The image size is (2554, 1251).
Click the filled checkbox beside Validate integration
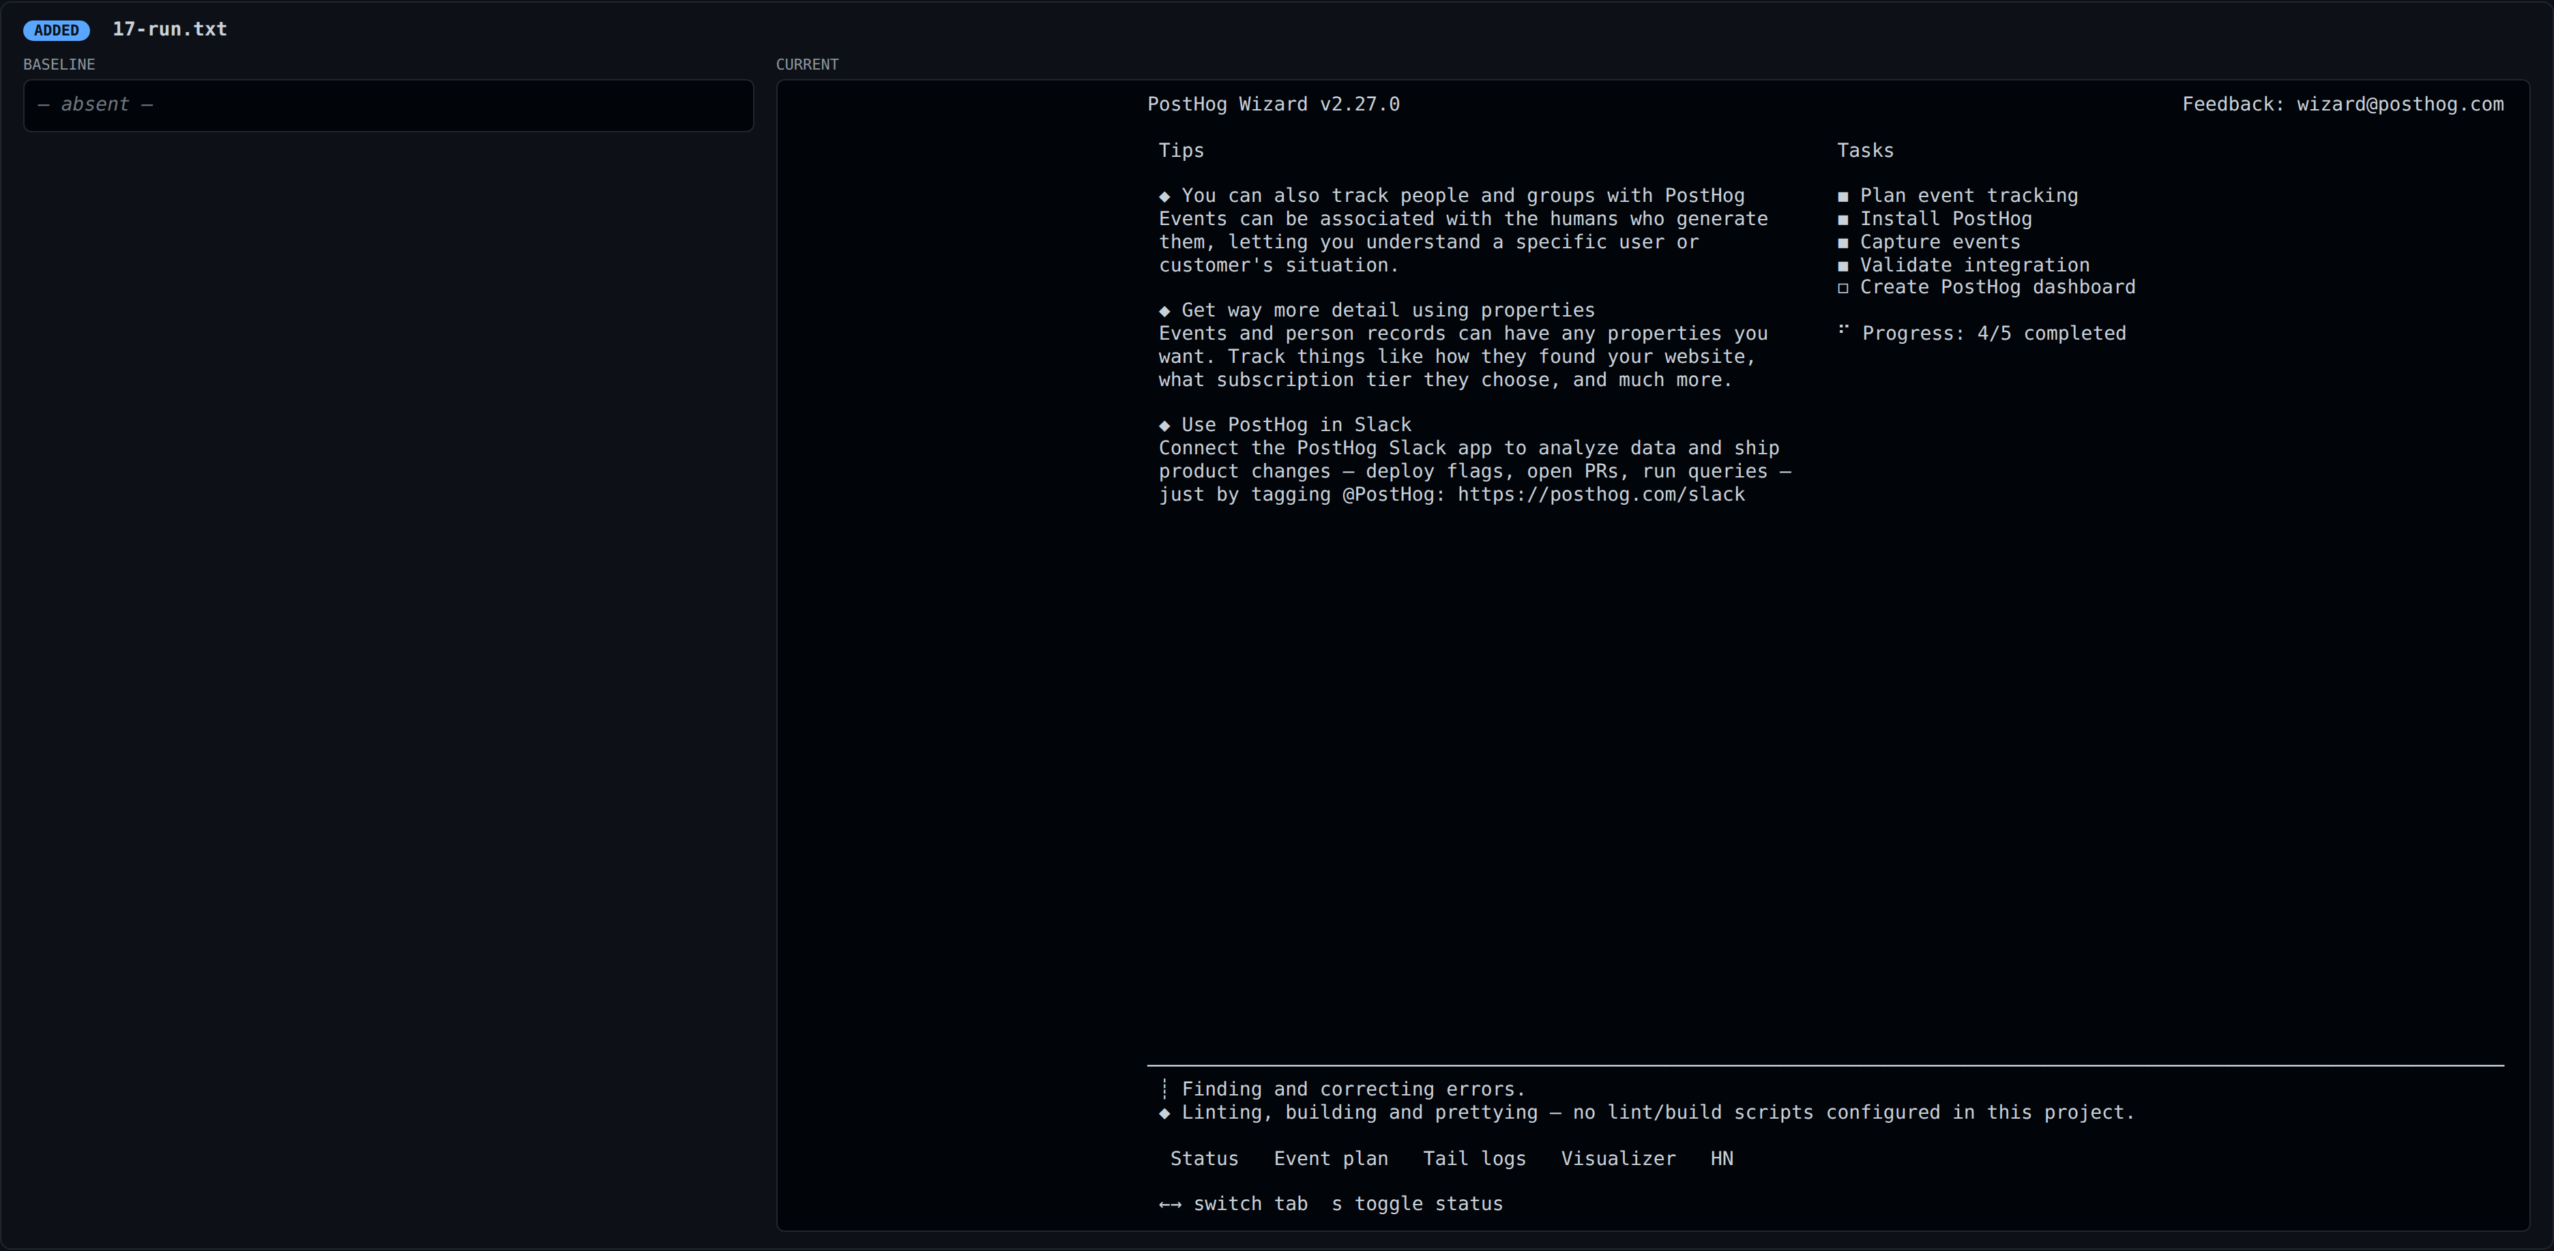(1843, 265)
